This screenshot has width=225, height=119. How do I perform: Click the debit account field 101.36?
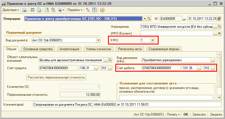click(x=190, y=68)
